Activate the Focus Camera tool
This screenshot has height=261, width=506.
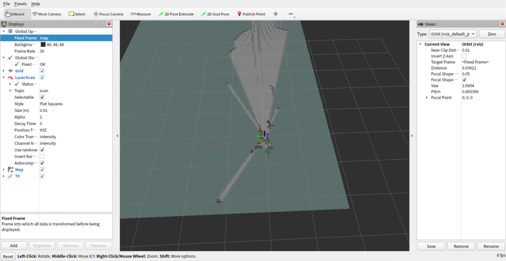tap(108, 14)
